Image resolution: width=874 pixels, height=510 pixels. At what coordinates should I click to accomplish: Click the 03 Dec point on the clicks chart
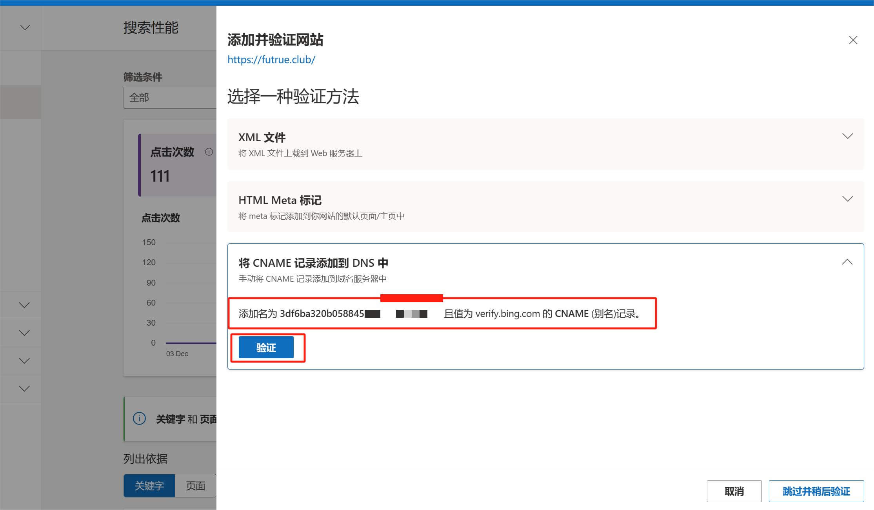click(177, 342)
